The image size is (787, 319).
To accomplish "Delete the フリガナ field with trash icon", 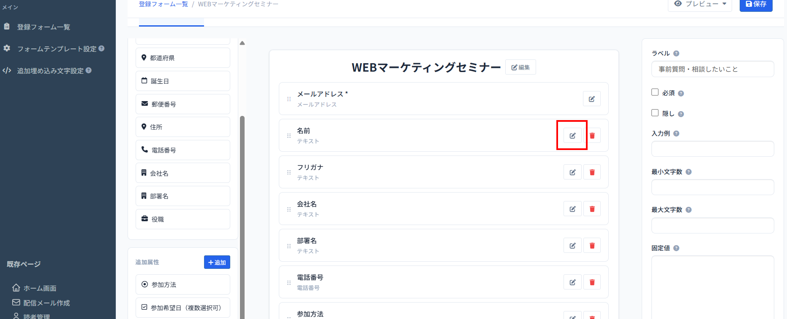I will point(592,172).
